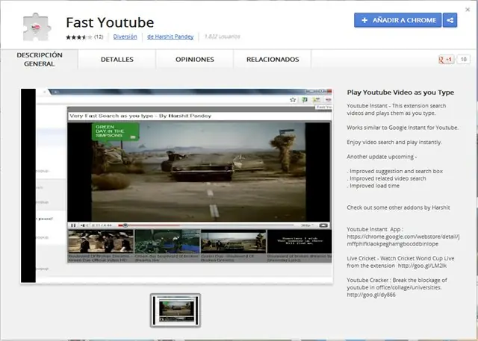Click the http://goo.gl/dy866 URL text

pos(371,295)
